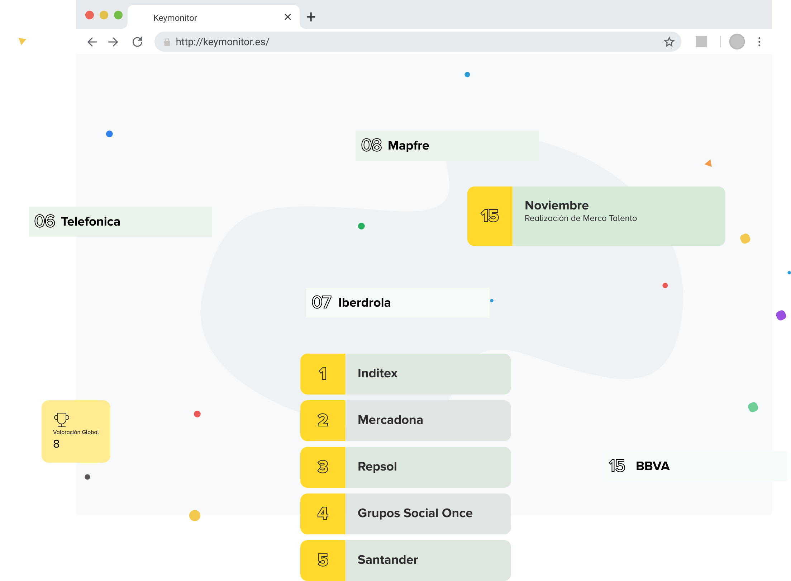The height and width of the screenshot is (581, 791).
Task: Focus the keymonitor.es address field
Action: click(x=418, y=42)
